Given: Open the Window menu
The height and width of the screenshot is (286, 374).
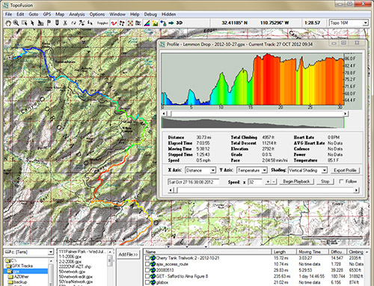Looking at the screenshot, I should point(117,14).
